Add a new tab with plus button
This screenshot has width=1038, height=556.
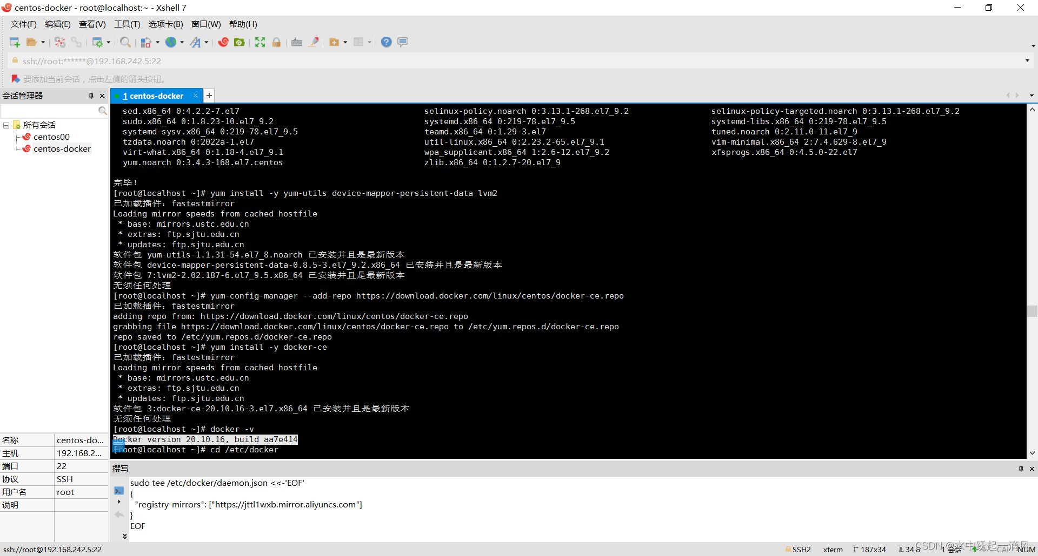[209, 96]
